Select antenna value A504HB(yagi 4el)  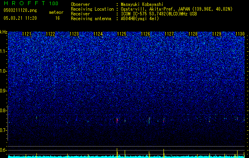[x=140, y=19]
